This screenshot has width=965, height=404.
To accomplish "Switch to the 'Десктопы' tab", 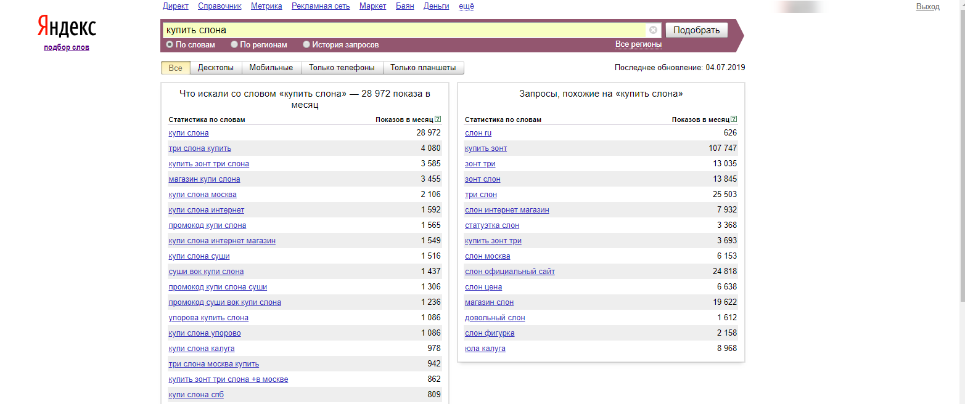I will click(x=216, y=68).
